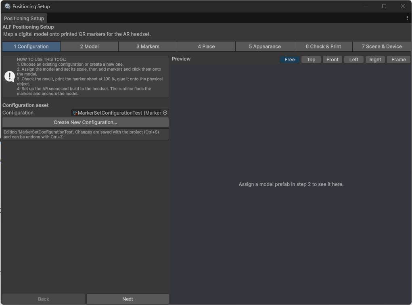This screenshot has width=412, height=305.
Task: Open the object picker for Configuration field
Action: pos(165,113)
